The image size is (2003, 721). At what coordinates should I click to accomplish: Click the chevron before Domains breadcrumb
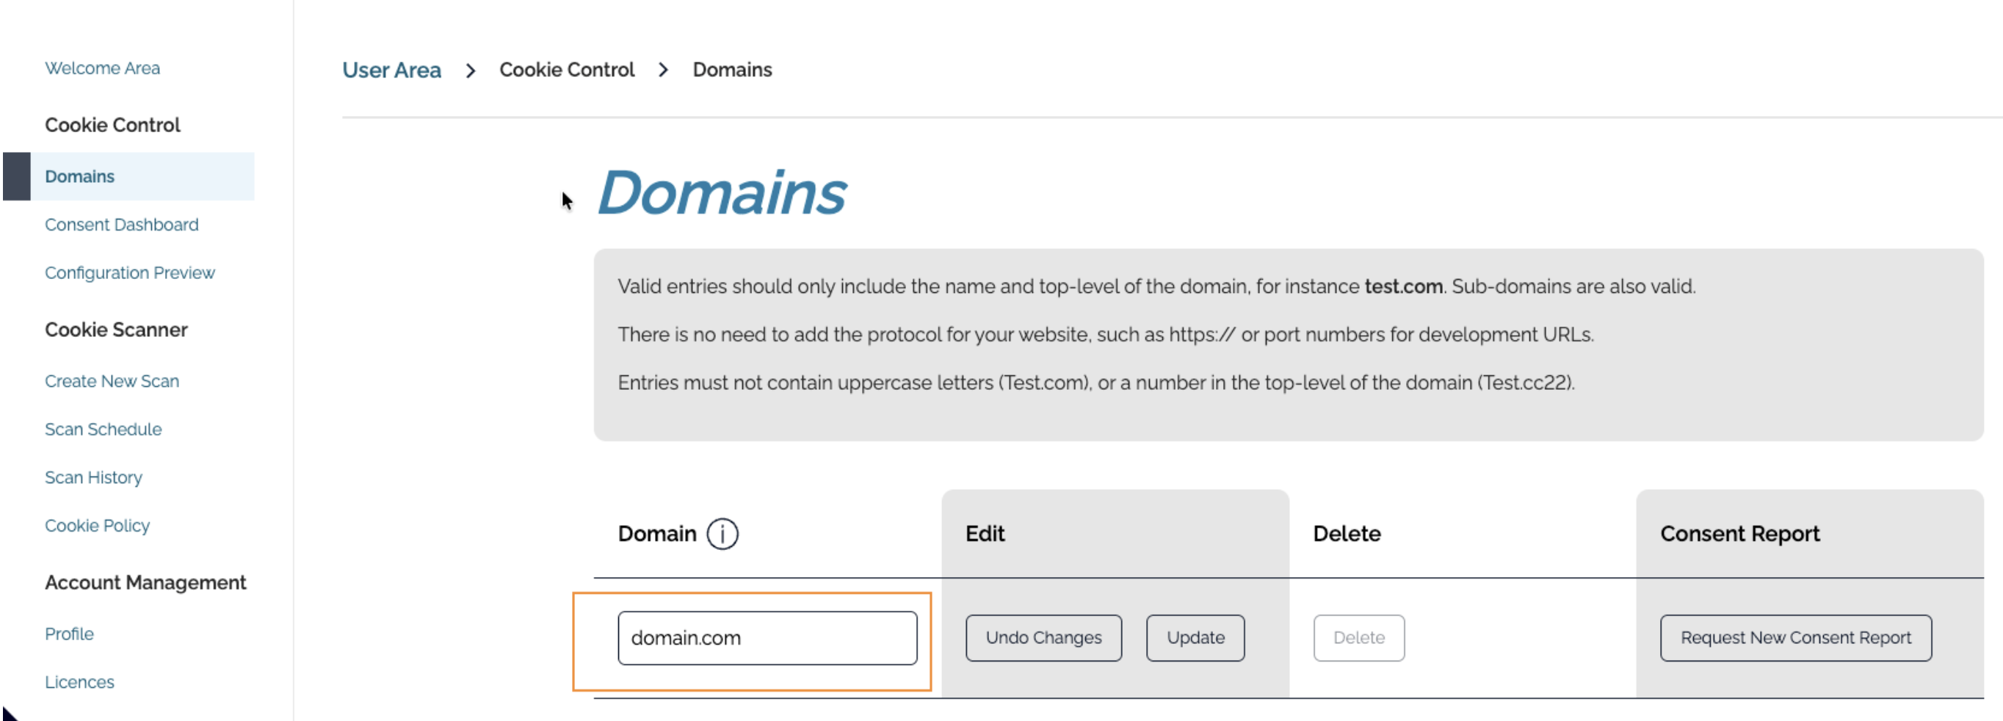coord(663,70)
